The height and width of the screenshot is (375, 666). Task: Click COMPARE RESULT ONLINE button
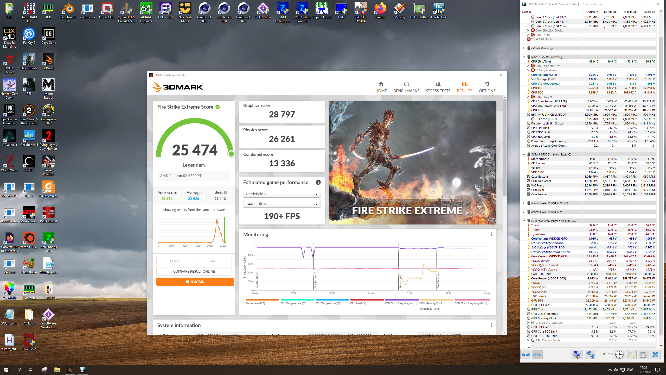point(194,271)
